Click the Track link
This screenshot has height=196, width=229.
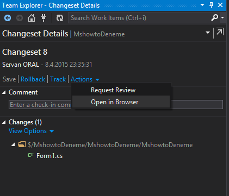tap(58, 79)
